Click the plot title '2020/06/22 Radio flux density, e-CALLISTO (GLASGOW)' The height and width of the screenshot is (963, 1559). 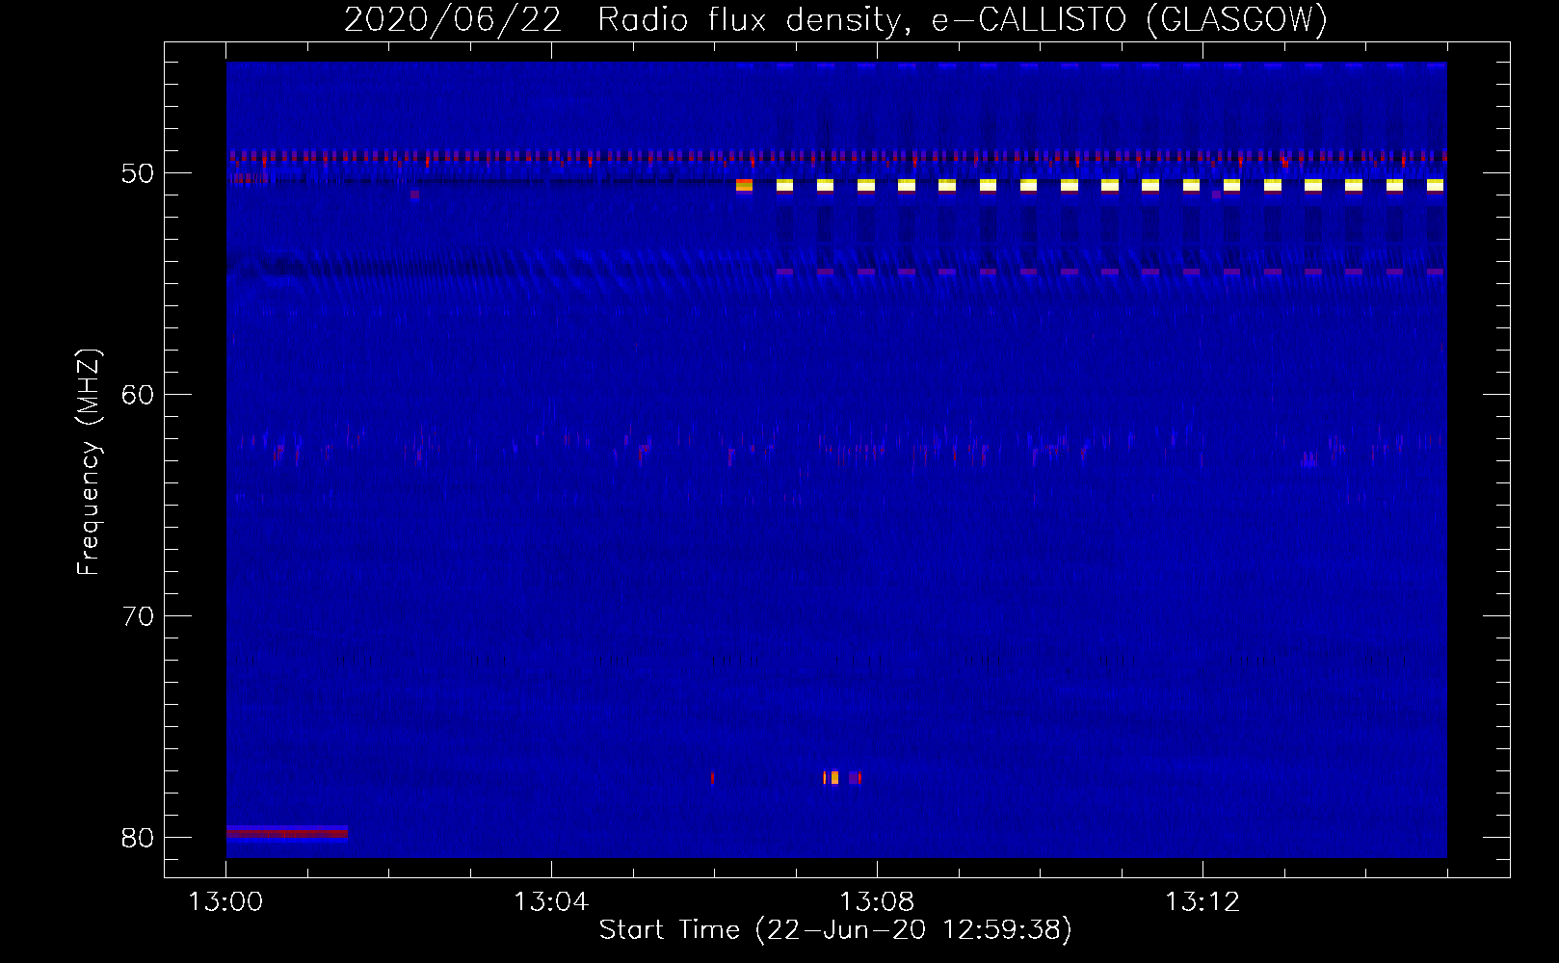[835, 19]
